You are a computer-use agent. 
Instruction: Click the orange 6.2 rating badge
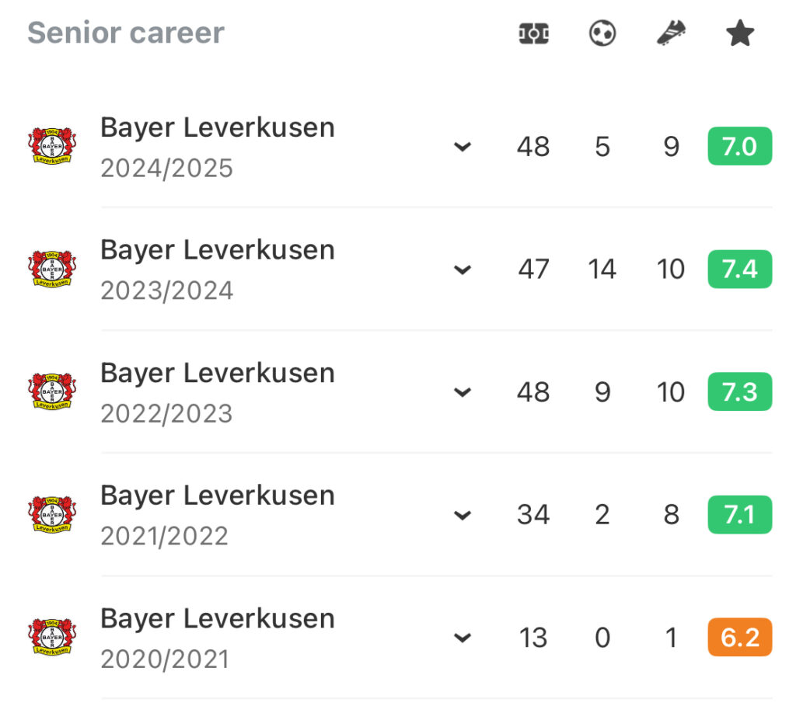[x=740, y=637]
